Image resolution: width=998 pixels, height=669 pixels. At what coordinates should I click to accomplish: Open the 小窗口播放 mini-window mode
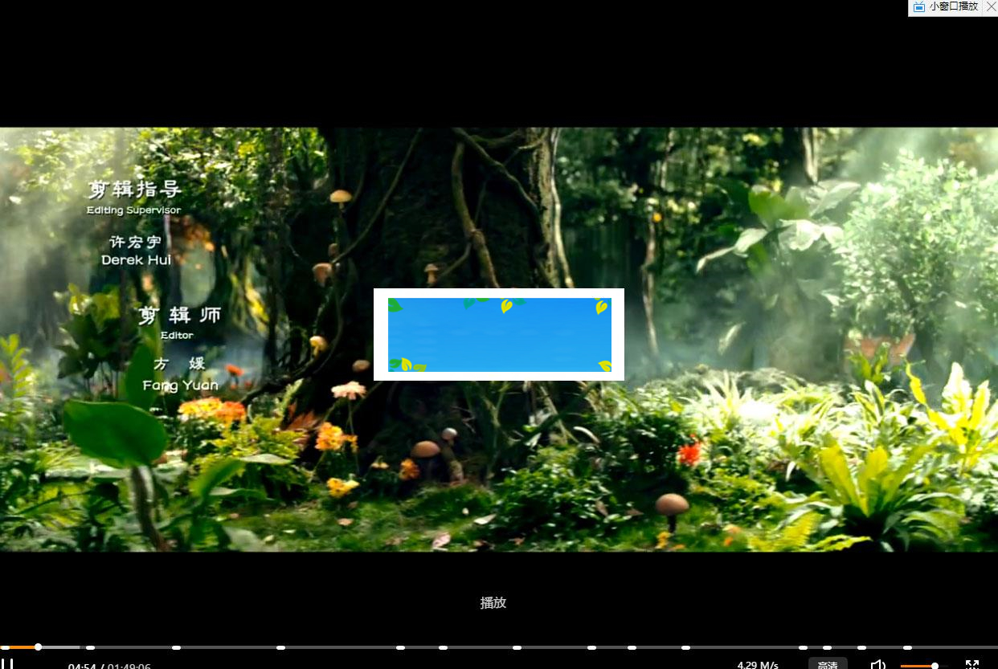pyautogui.click(x=954, y=7)
